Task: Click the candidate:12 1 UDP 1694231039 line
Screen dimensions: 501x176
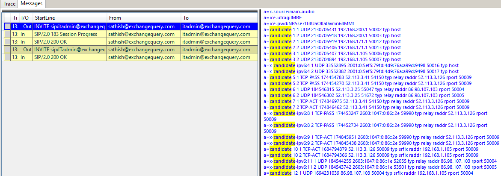Action: [x=368, y=173]
